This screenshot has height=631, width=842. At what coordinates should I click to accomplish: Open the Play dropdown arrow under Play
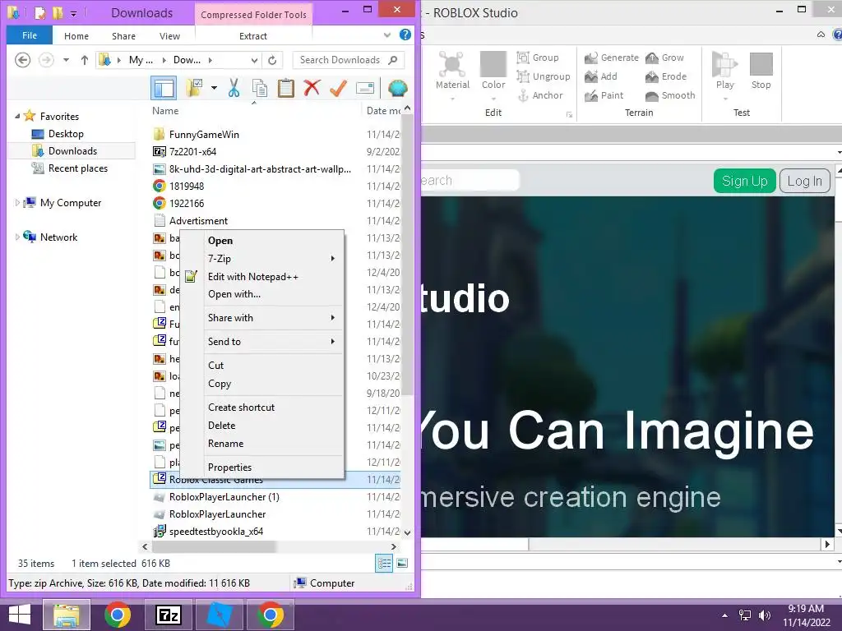(x=725, y=99)
